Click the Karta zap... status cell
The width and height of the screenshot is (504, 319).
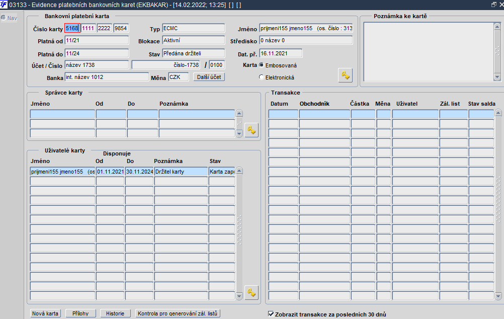[222, 172]
